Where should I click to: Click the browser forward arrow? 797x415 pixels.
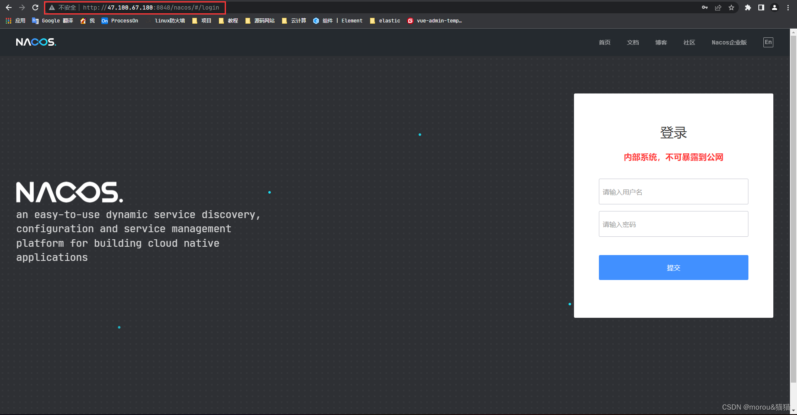pos(22,7)
